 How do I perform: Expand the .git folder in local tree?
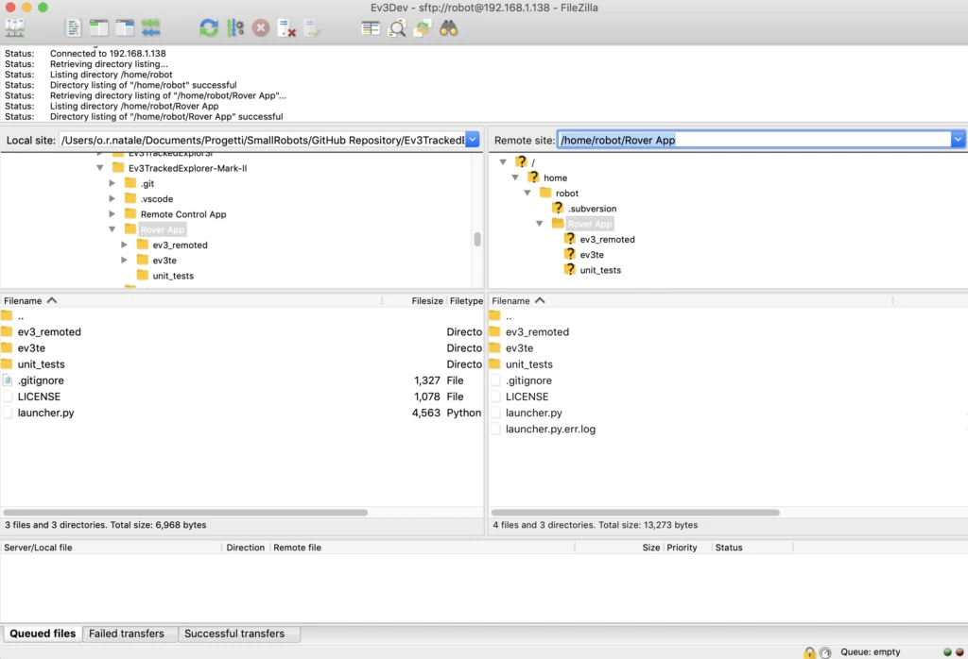[112, 183]
